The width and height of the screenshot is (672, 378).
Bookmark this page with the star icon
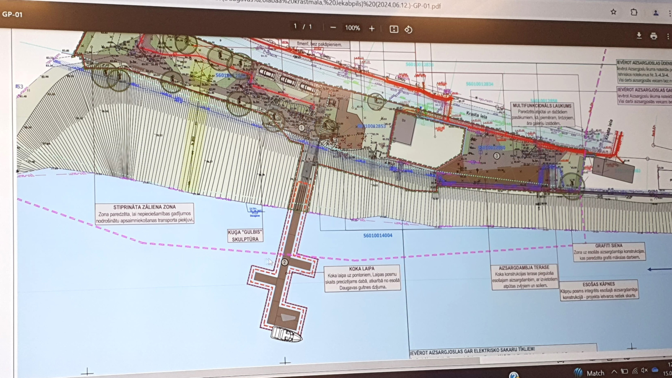(x=614, y=12)
